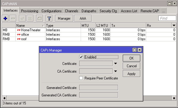Cancel the CAPs Manager dialog
This screenshot has width=178, height=108.
click(131, 66)
